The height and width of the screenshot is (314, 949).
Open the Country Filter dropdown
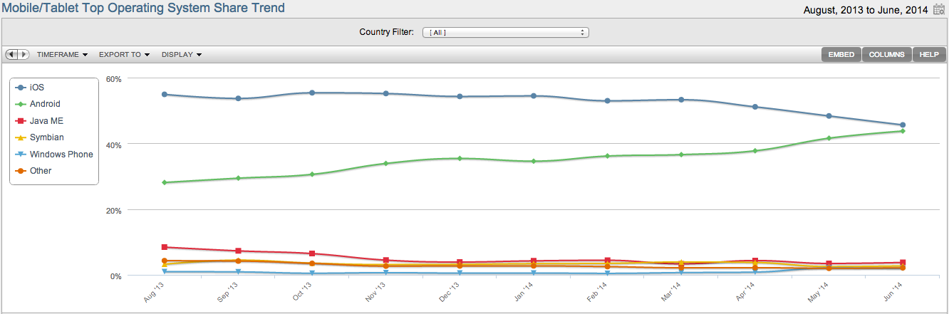point(506,32)
